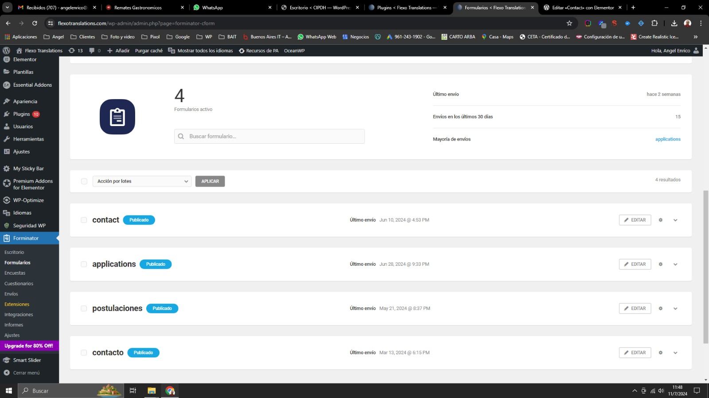Open Windows Start menu
This screenshot has height=398, width=709.
[8, 390]
